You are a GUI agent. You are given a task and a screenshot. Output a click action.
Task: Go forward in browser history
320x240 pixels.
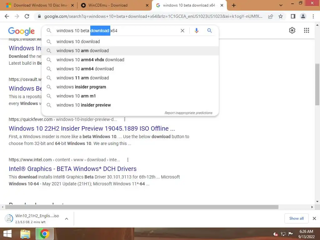[17, 16]
